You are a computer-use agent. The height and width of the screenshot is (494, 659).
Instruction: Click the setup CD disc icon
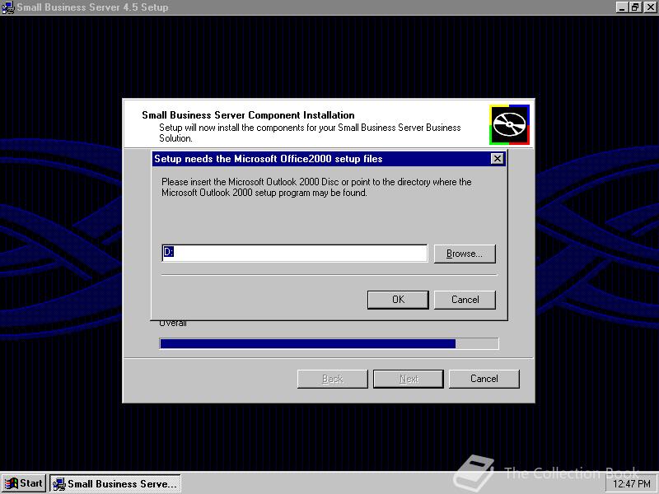pos(509,125)
